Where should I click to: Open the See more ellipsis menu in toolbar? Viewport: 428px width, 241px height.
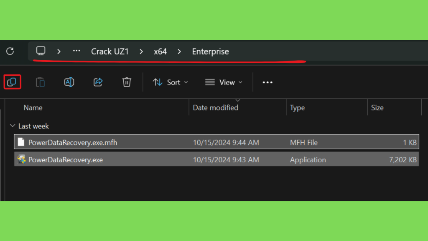pyautogui.click(x=267, y=82)
